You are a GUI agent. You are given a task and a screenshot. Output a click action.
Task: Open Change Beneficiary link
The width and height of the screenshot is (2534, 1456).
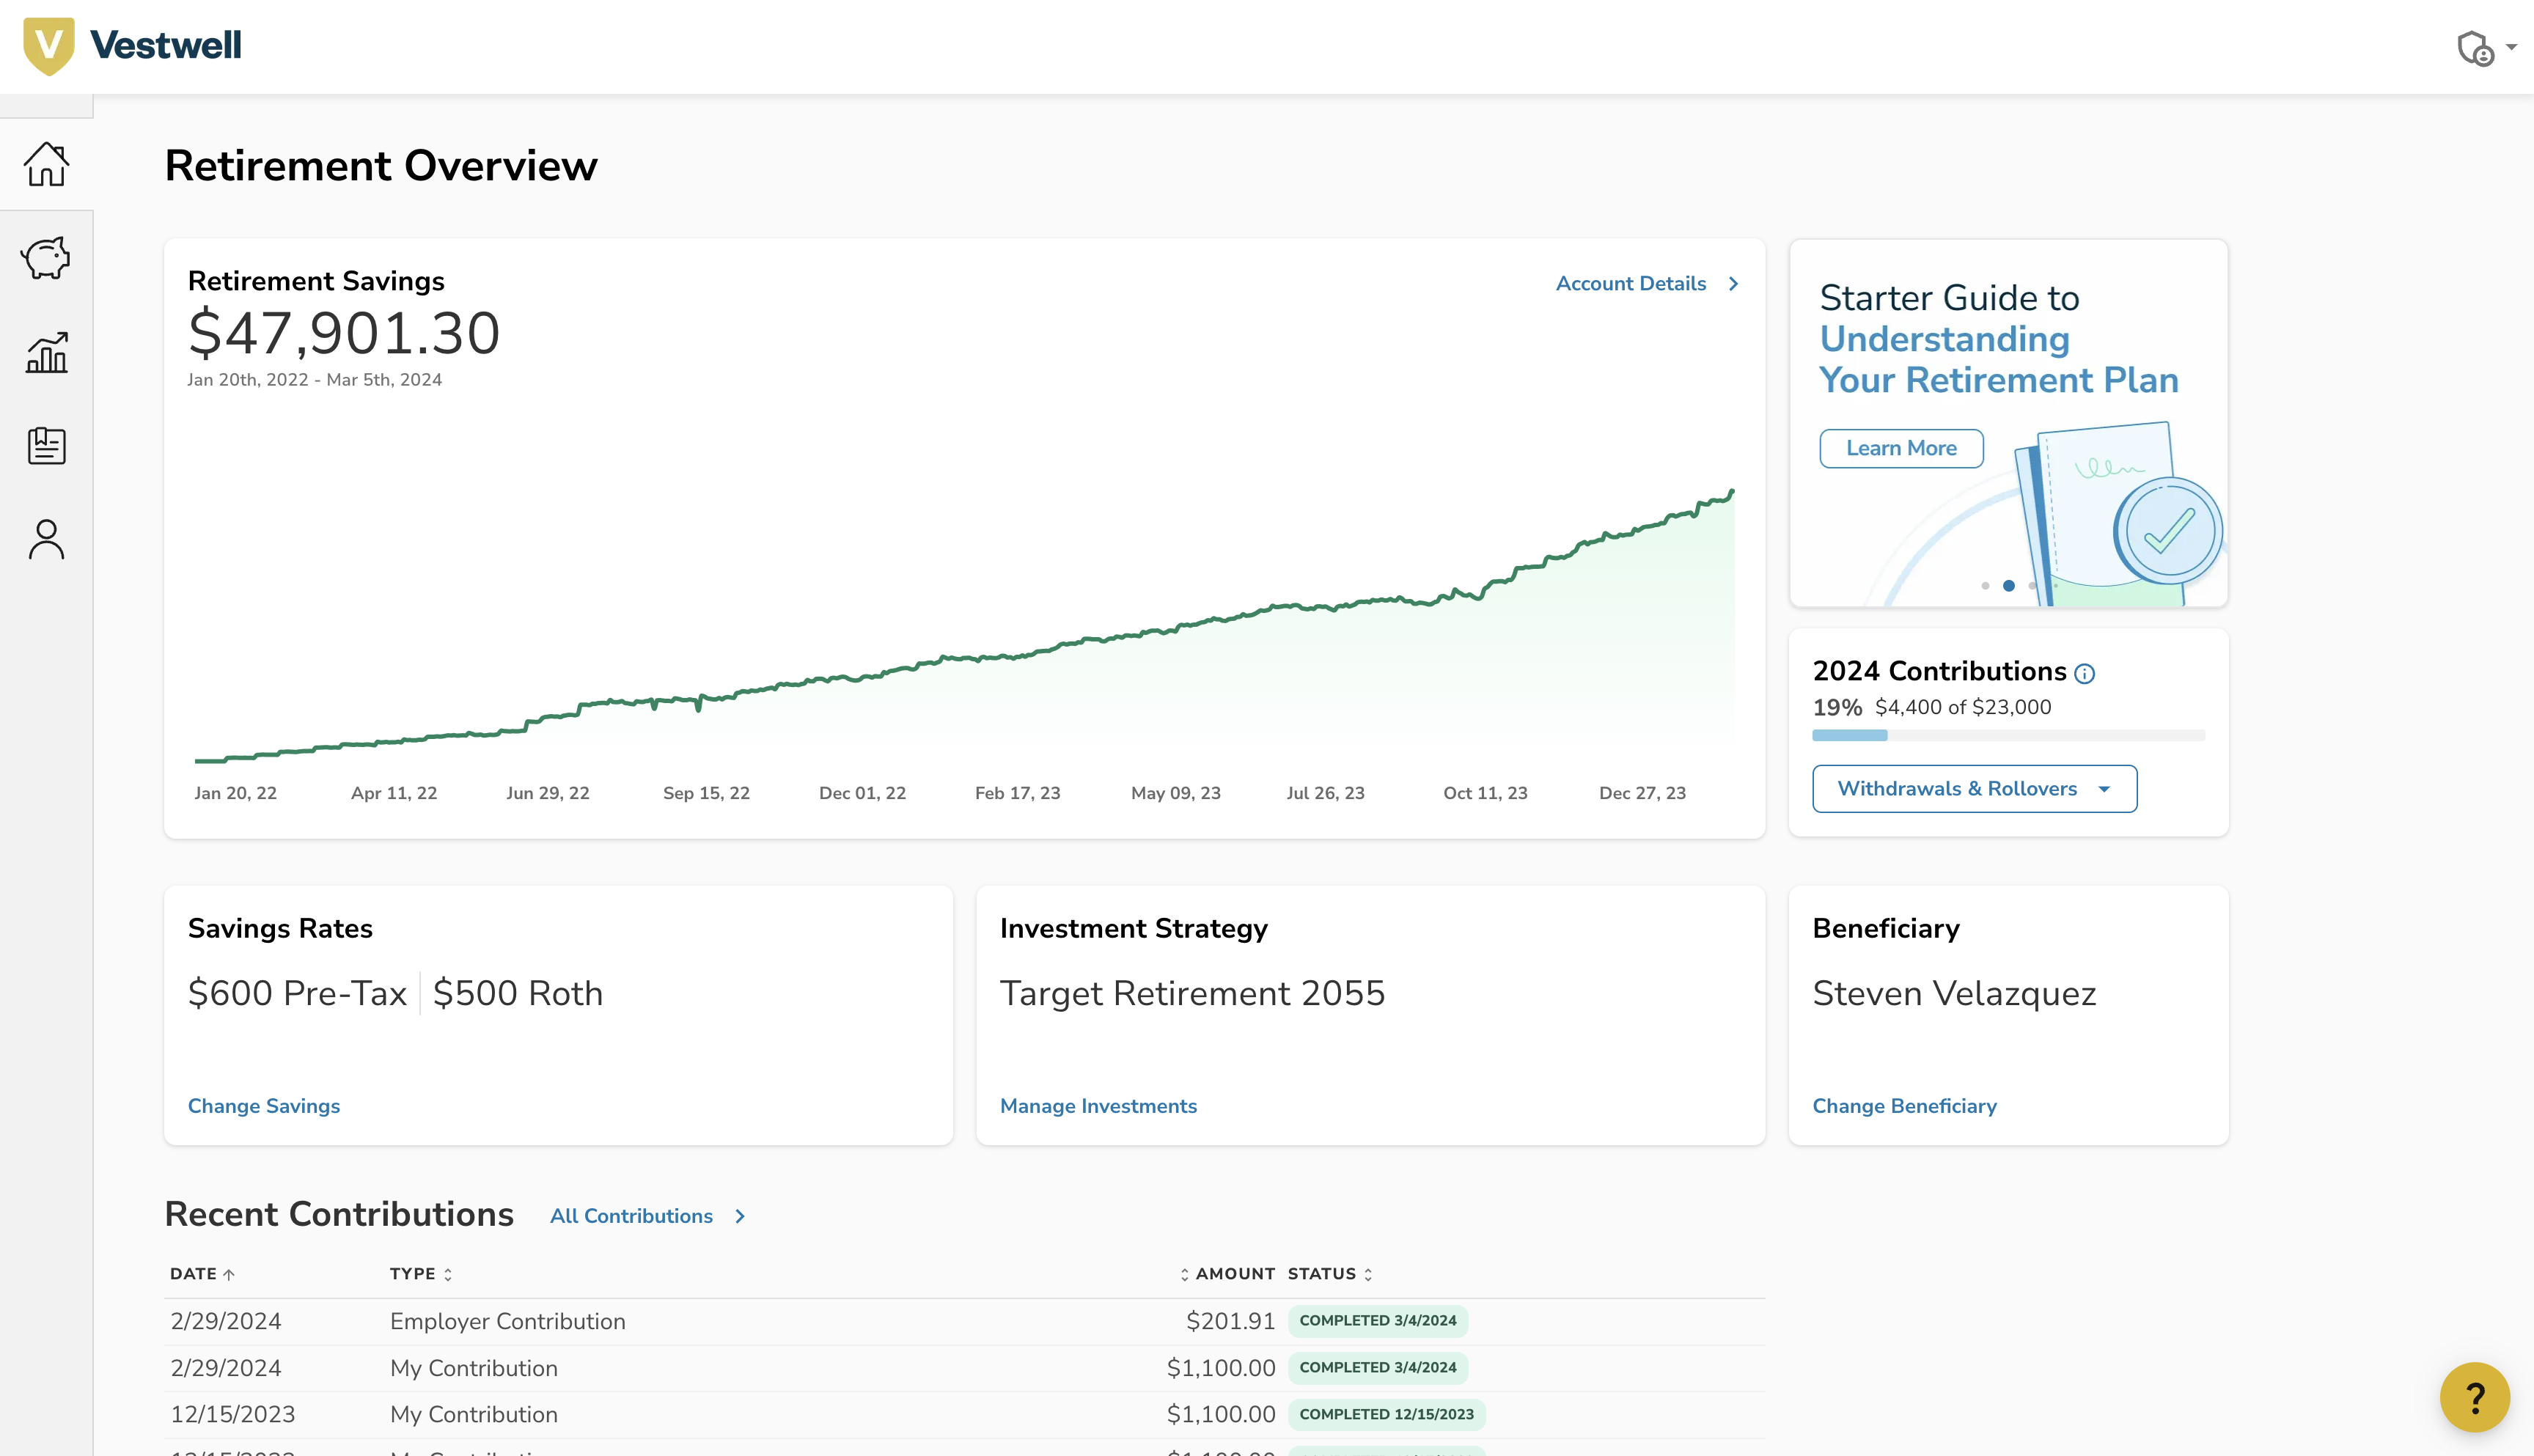pyautogui.click(x=1904, y=1106)
